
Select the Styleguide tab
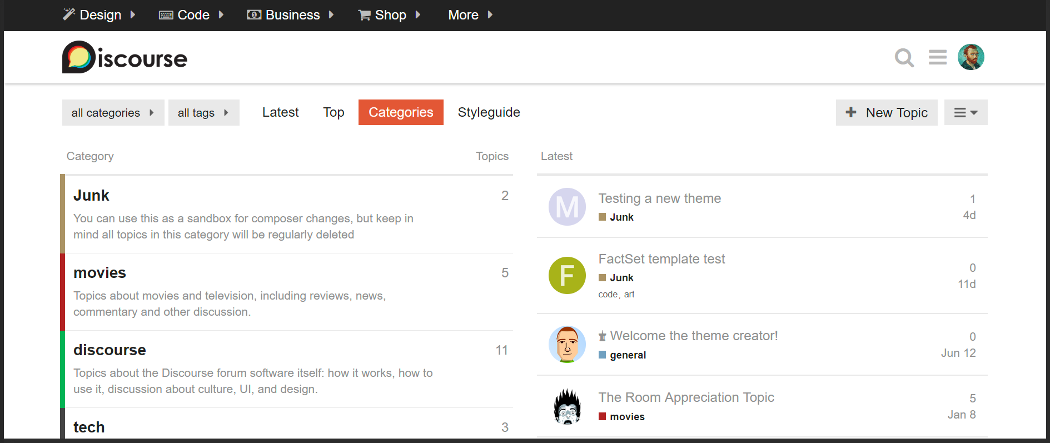pyautogui.click(x=489, y=112)
